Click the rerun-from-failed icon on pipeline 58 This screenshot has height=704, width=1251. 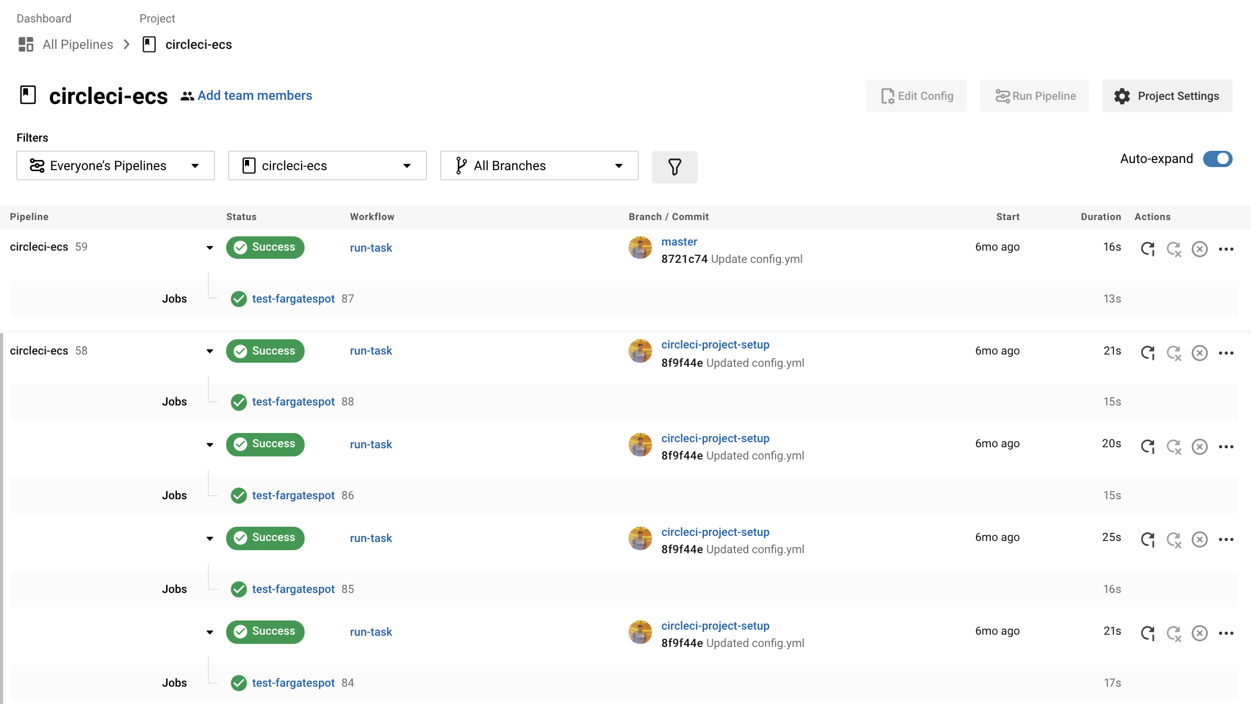pos(1174,352)
